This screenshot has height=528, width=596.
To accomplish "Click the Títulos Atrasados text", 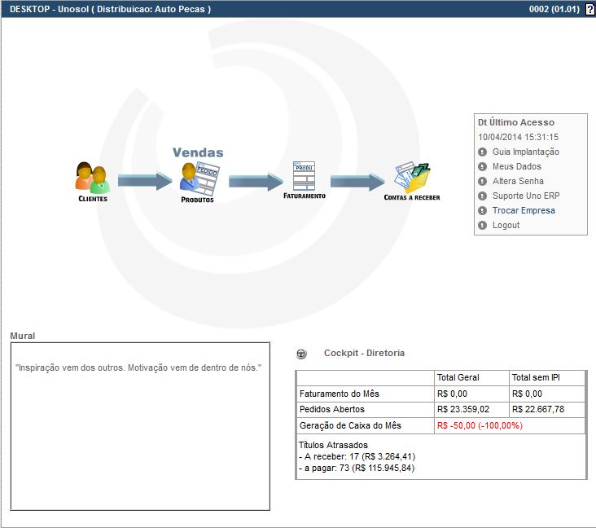I will coord(333,445).
